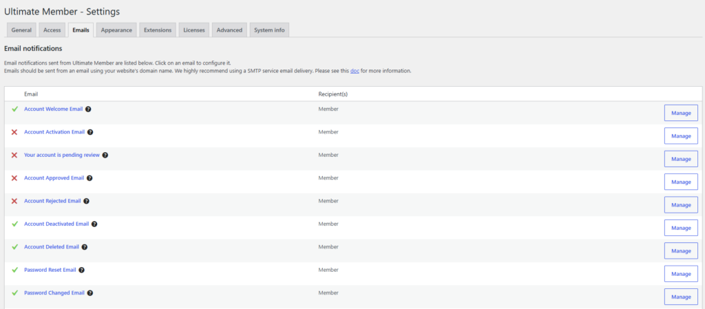
Task: Open Account Welcome Email link
Action: [54, 109]
